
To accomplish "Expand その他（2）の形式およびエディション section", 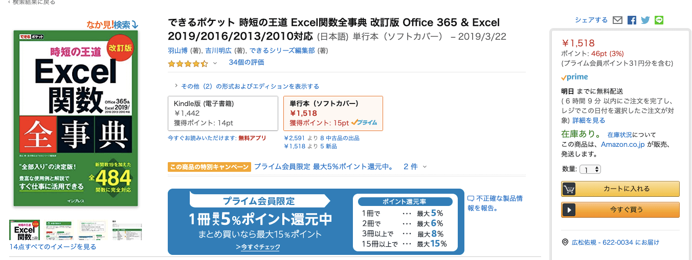I will 247,86.
